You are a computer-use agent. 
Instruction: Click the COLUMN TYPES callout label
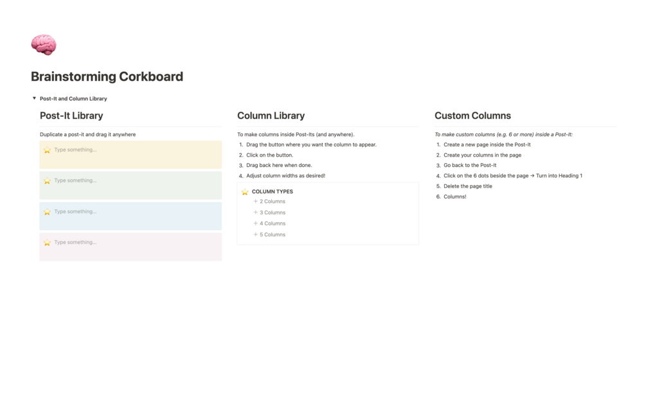pyautogui.click(x=273, y=191)
